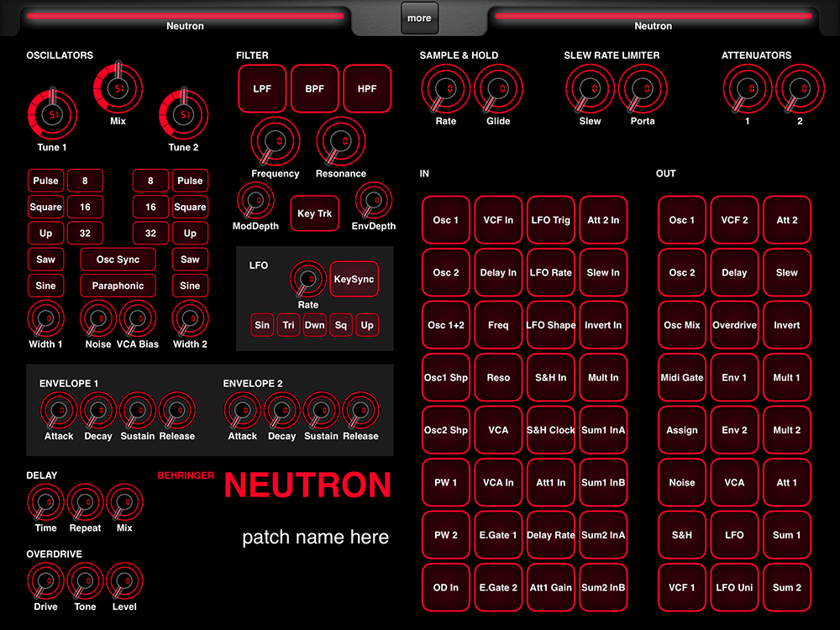
Task: Click the patch name here text
Action: (x=315, y=538)
